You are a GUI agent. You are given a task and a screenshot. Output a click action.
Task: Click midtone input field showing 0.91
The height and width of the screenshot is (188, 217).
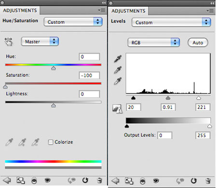168,107
